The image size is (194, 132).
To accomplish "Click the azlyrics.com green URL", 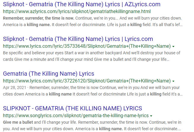I will click(x=77, y=12).
